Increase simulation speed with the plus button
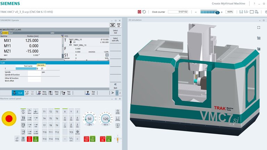Viewport: 267px width, 150px height. click(221, 12)
